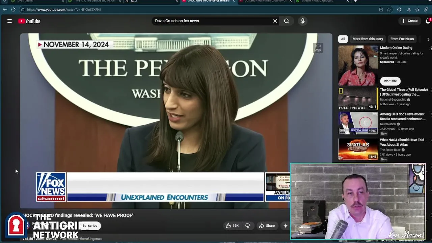Viewport: 432px width, 243px height.
Task: Select More from this story chip
Action: coord(368,39)
